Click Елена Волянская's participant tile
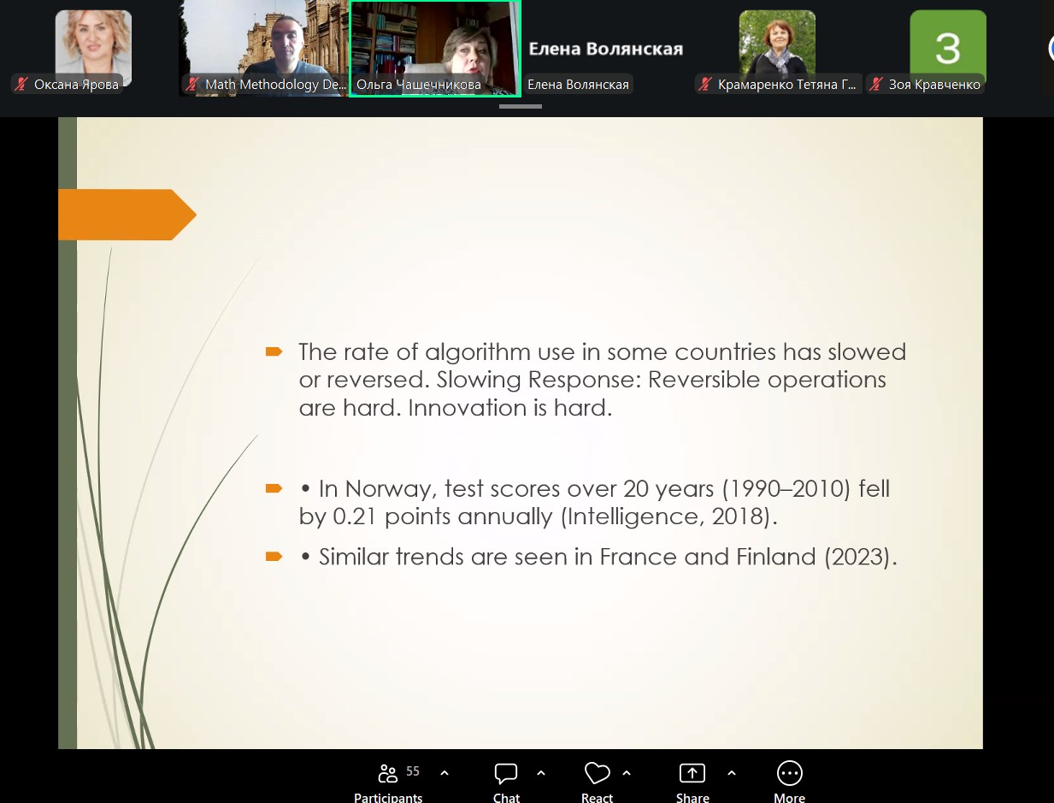1054x803 pixels. pyautogui.click(x=605, y=49)
